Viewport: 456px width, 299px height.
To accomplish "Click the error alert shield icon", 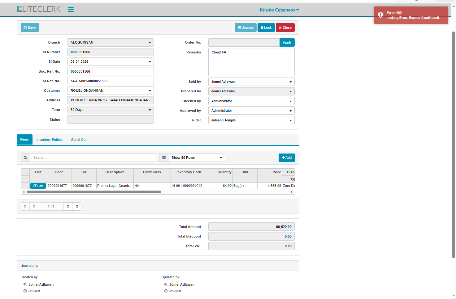I will [380, 15].
